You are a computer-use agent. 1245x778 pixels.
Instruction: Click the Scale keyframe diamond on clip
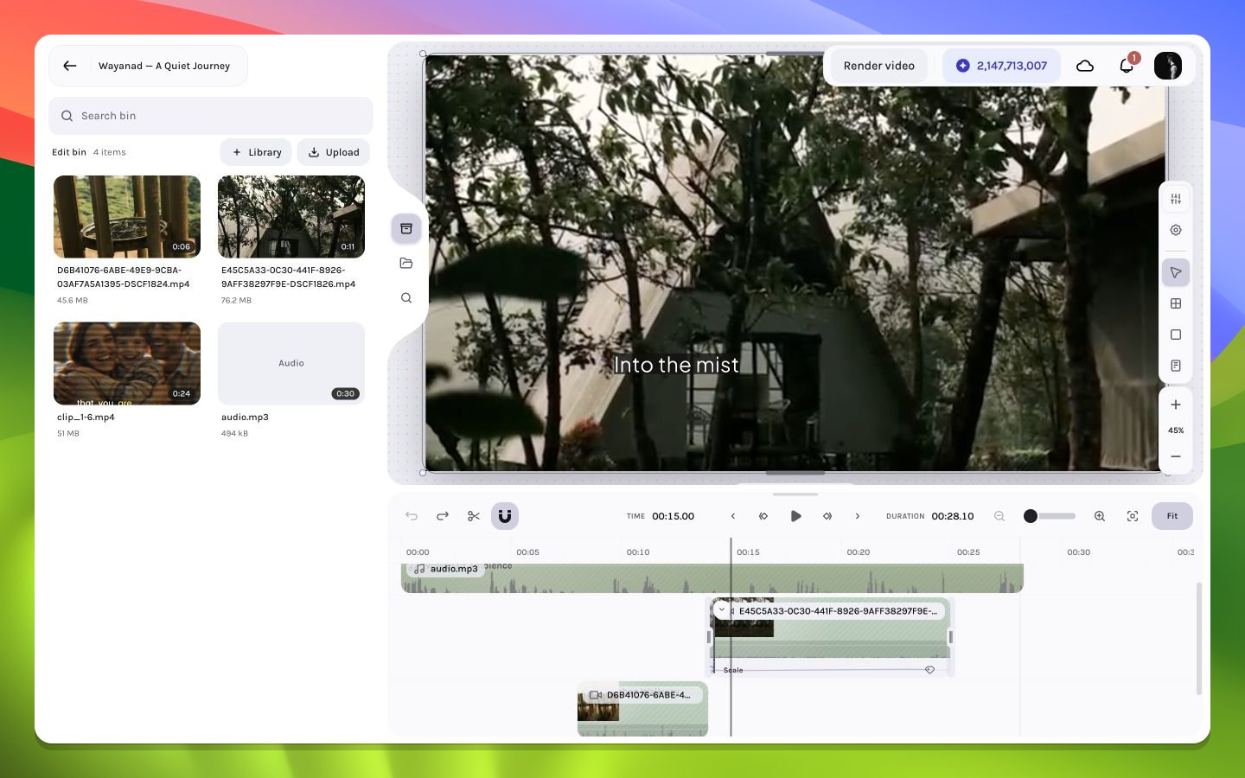tap(930, 670)
